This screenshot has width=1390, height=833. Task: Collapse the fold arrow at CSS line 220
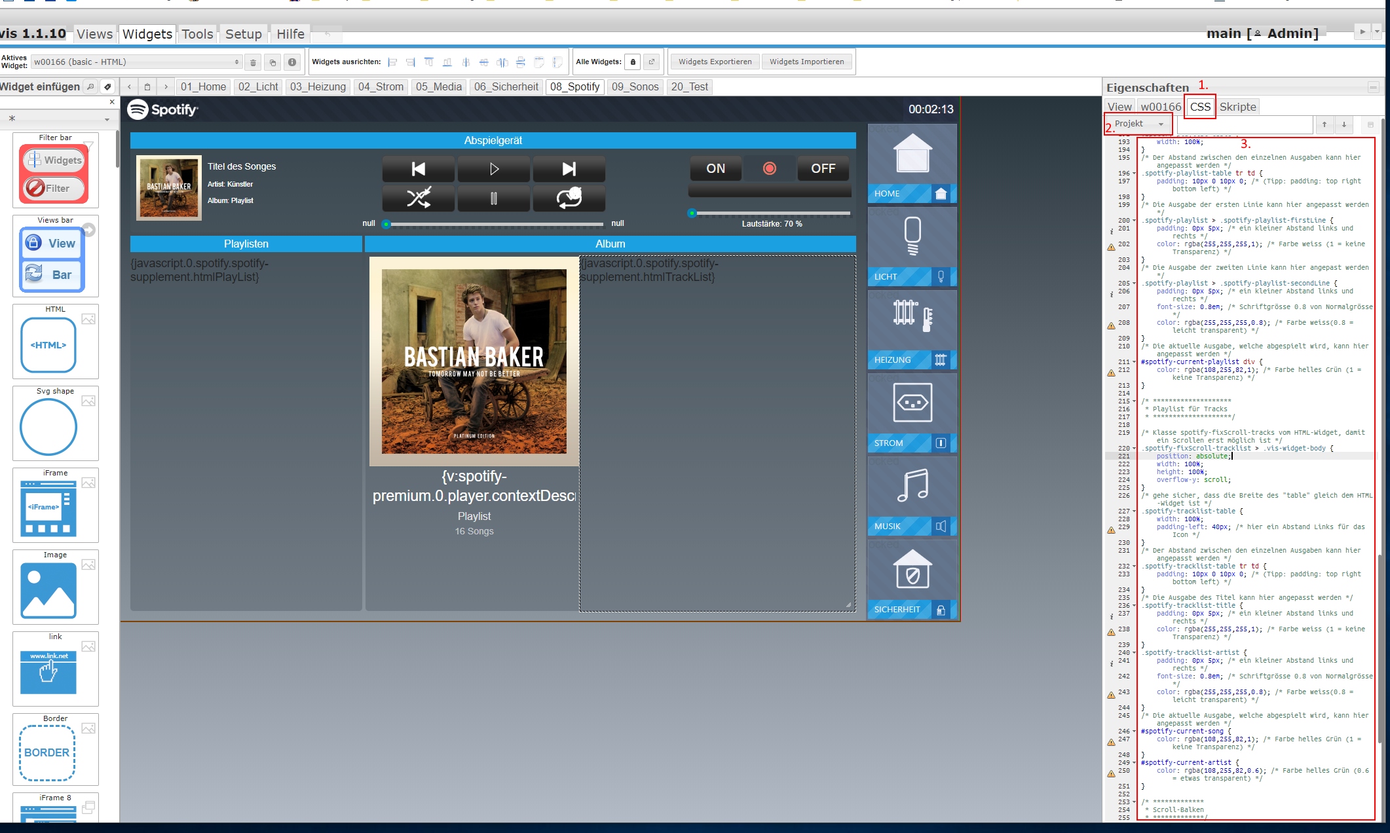pyautogui.click(x=1135, y=449)
